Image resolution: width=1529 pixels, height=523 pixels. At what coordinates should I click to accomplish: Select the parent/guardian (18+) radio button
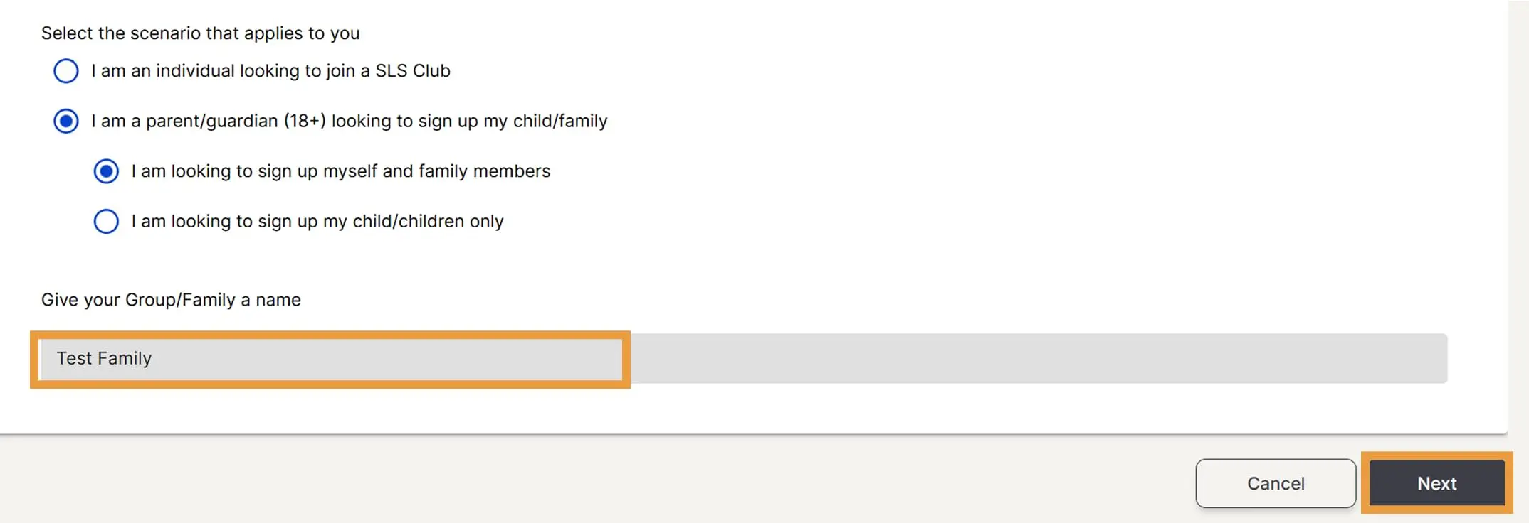pyautogui.click(x=66, y=122)
